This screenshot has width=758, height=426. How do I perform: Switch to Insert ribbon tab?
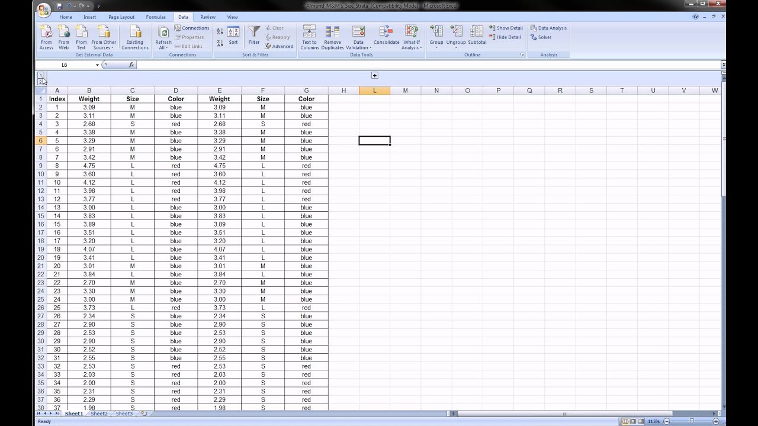tap(89, 17)
